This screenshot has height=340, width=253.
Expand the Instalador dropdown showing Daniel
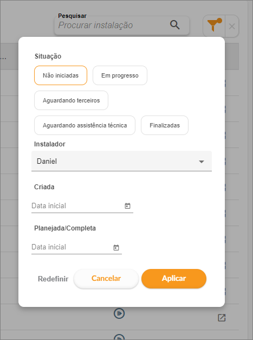[x=121, y=161]
